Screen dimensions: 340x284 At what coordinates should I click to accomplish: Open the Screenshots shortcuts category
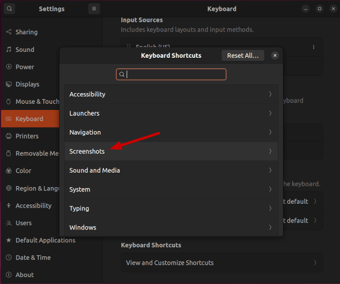[x=171, y=151]
